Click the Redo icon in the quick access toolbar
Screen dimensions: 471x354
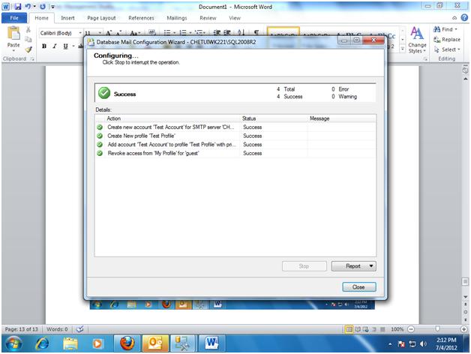(43, 6)
